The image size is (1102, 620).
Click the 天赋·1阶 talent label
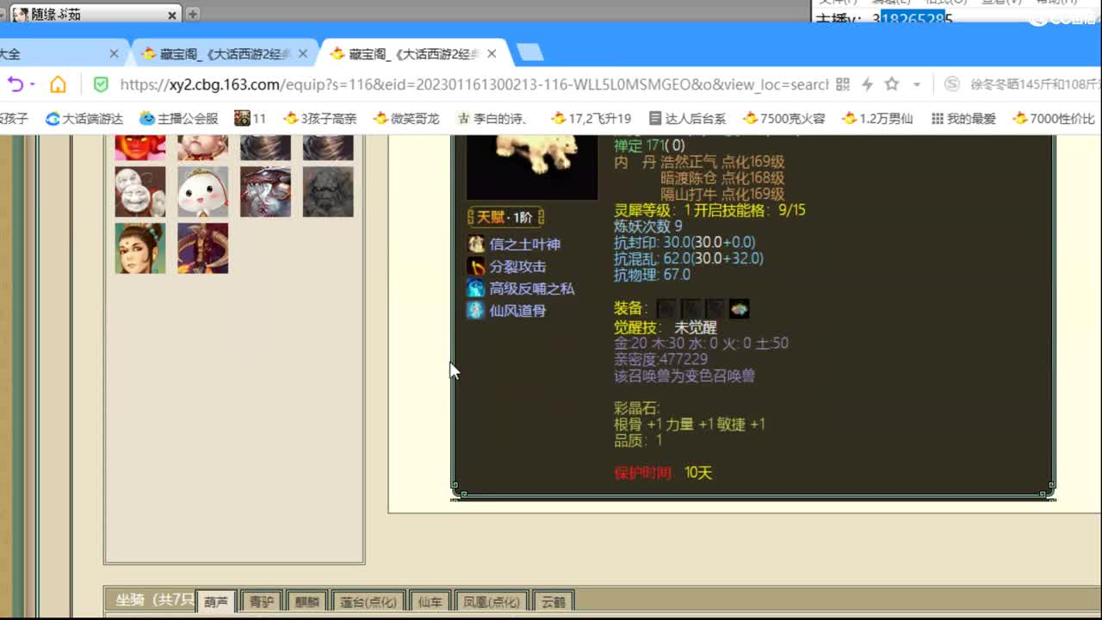coord(505,218)
